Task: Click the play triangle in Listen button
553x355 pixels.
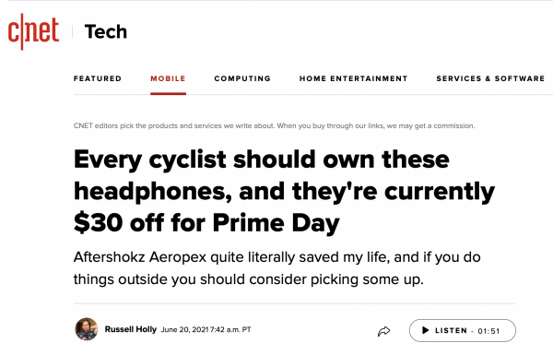Action: (426, 330)
